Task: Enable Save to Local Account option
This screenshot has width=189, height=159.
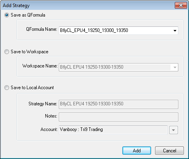Action: (7, 88)
